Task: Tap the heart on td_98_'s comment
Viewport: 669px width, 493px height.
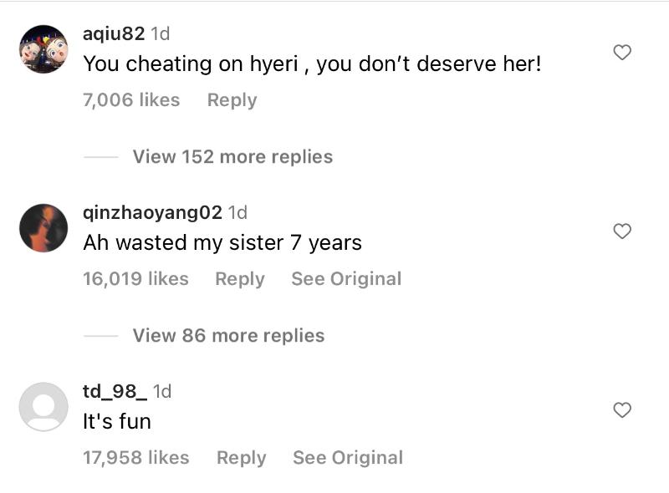Action: point(622,410)
